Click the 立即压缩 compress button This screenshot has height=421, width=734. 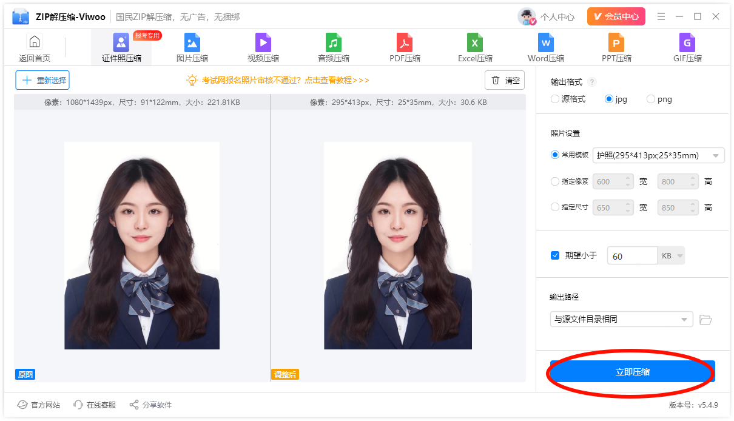pyautogui.click(x=633, y=371)
